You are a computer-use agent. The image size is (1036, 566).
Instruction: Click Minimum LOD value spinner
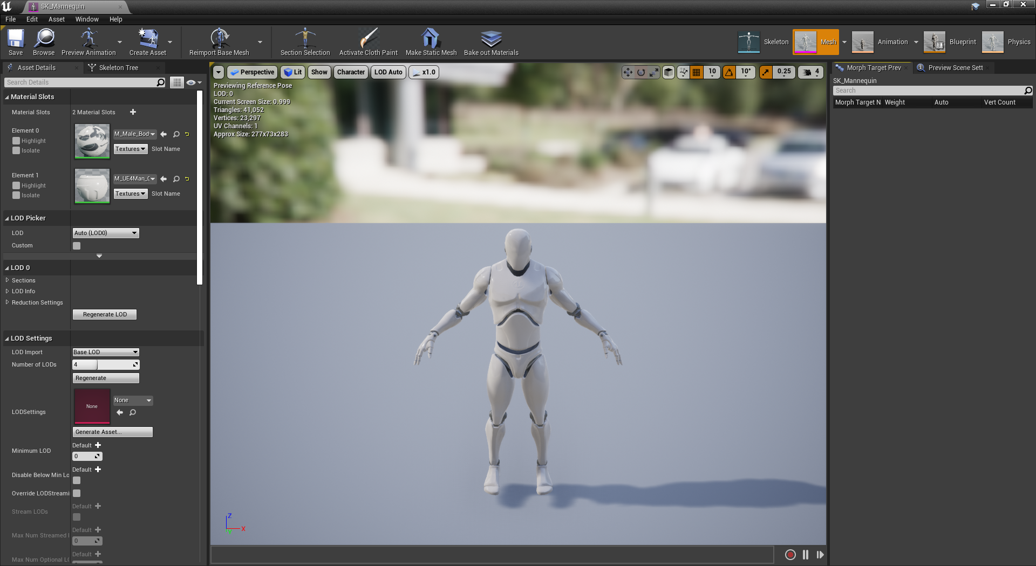point(87,457)
